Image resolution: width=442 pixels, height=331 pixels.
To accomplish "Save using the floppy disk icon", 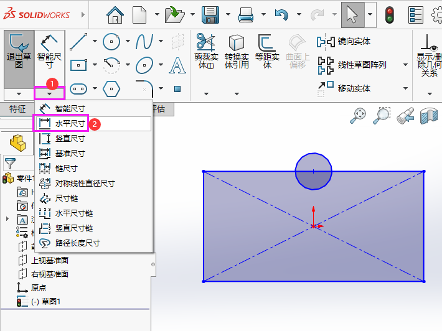I will coord(210,15).
